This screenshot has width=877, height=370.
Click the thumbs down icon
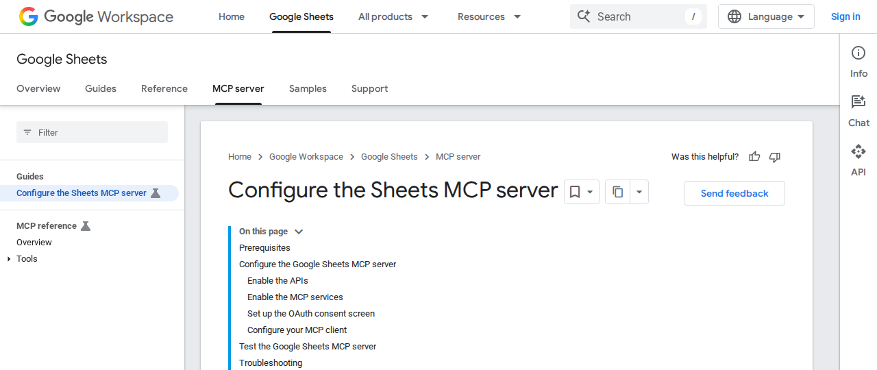tap(775, 157)
